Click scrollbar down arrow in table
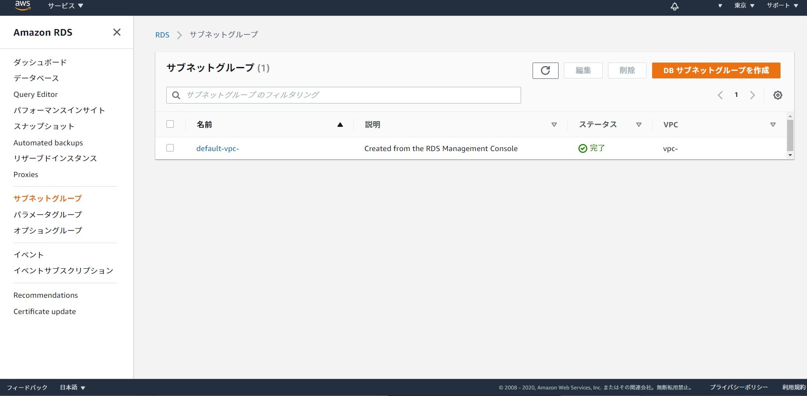Screen dimensions: 807x396 point(790,155)
